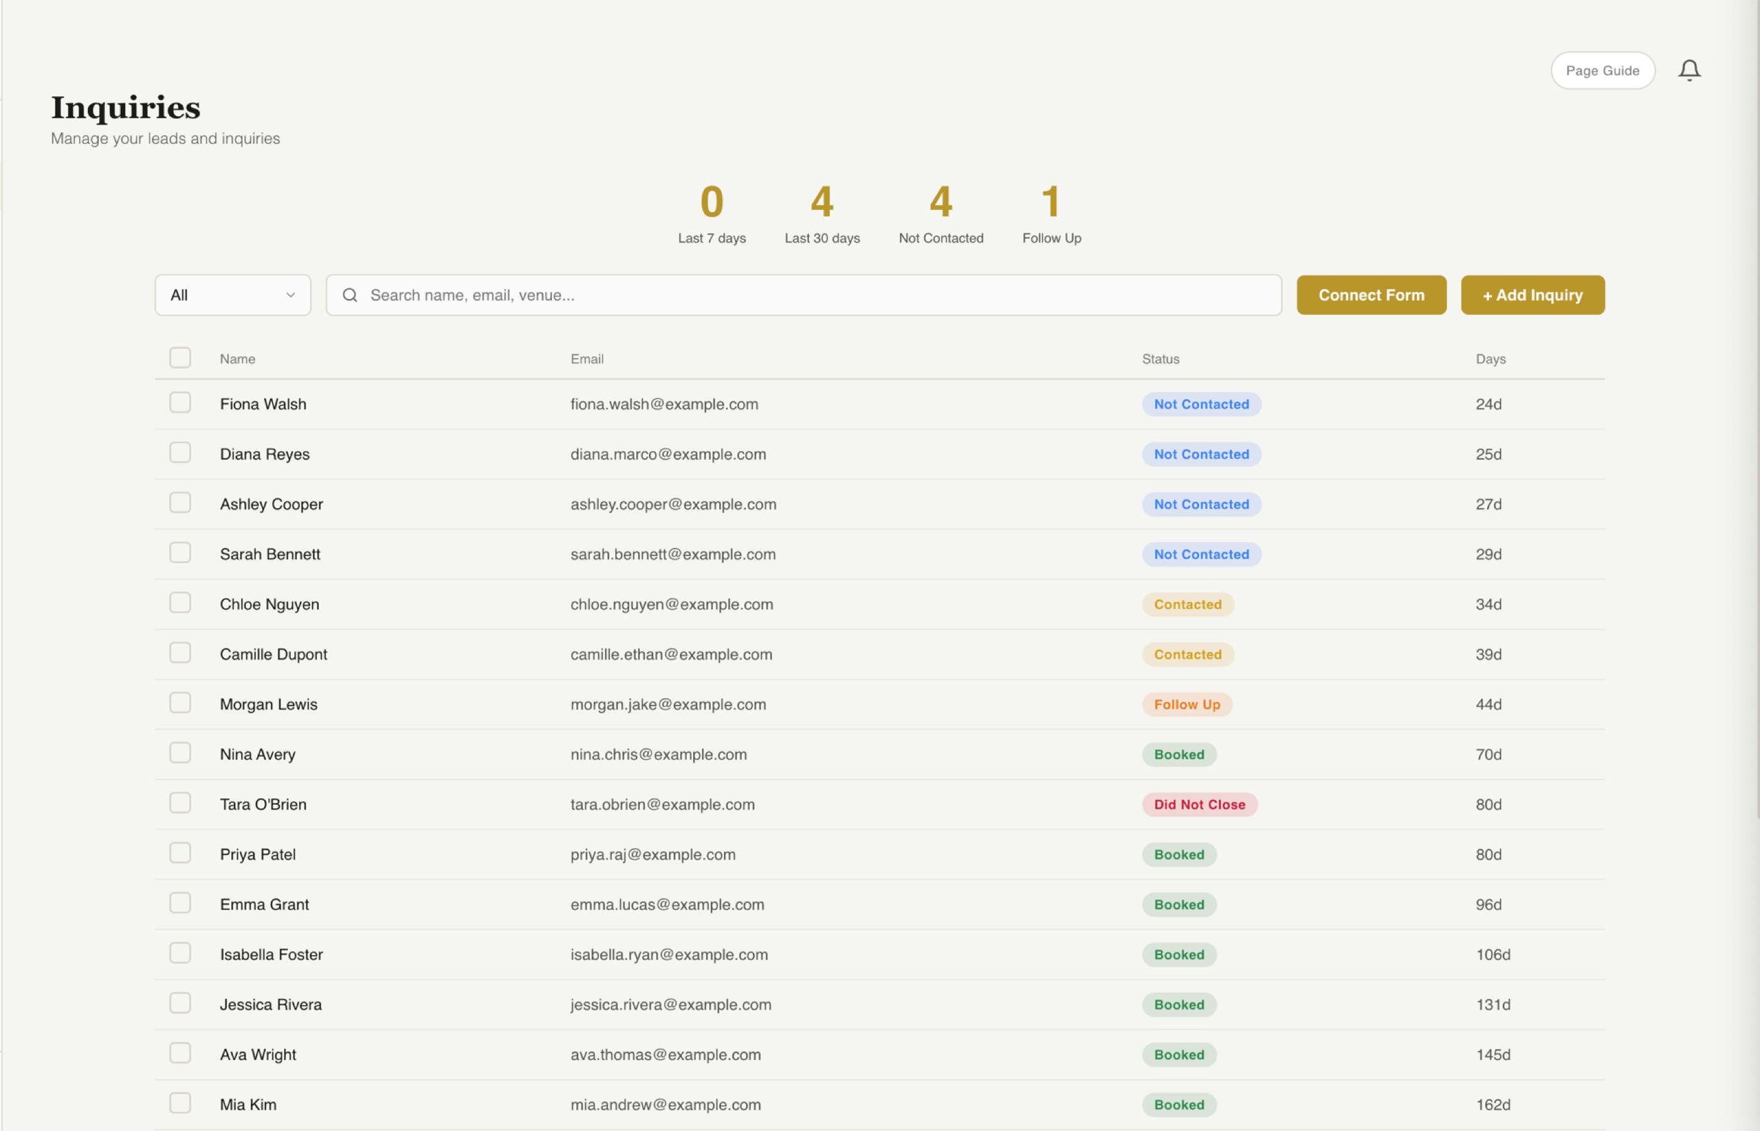Select the row for Sarah Bennett
The height and width of the screenshot is (1131, 1760).
click(x=270, y=554)
